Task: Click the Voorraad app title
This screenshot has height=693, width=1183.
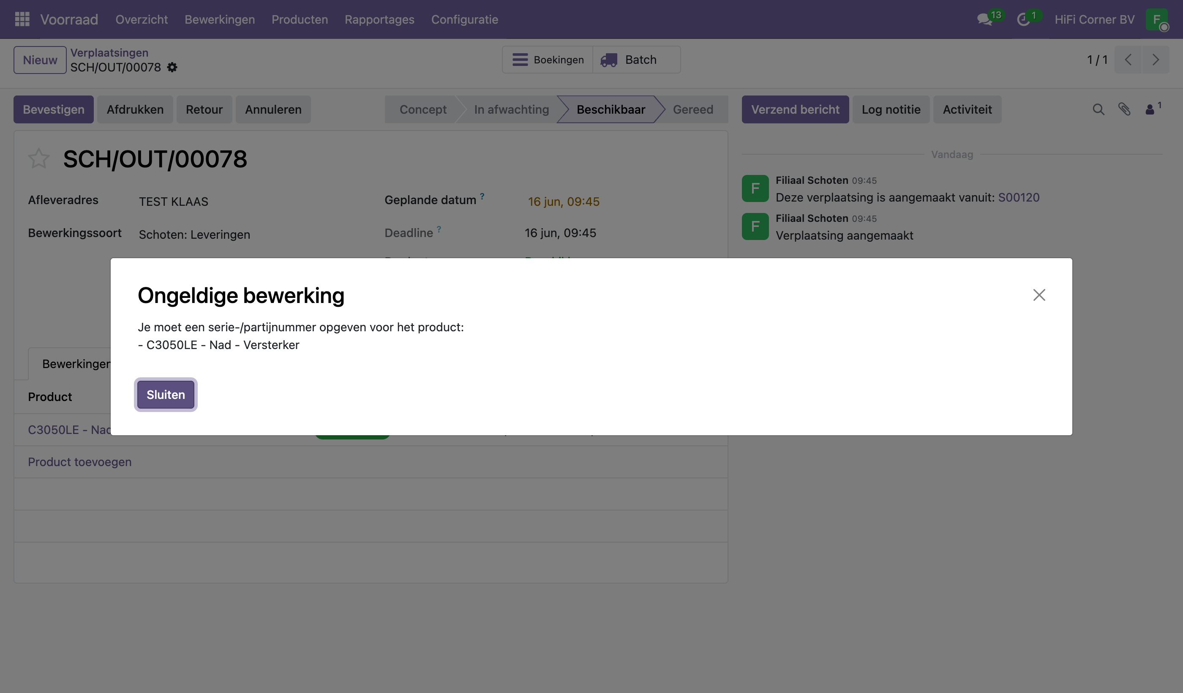Action: (x=69, y=19)
